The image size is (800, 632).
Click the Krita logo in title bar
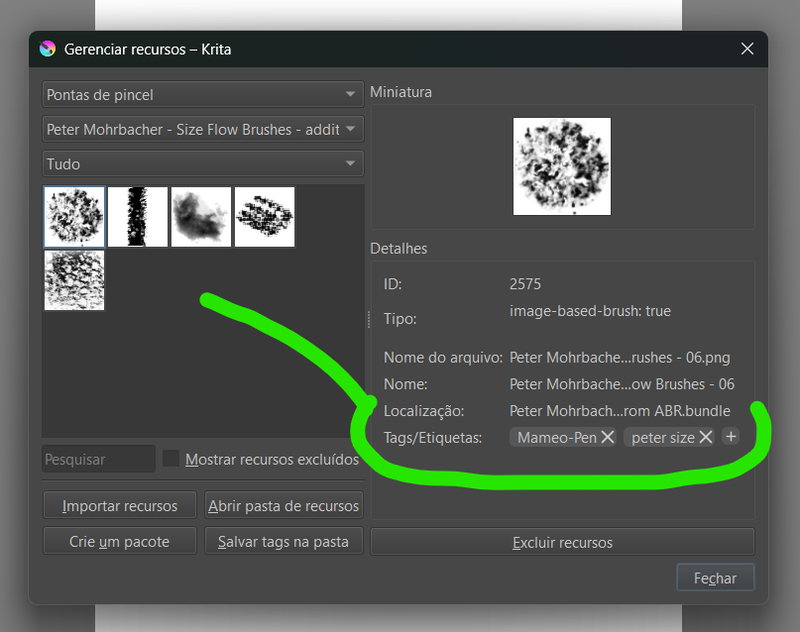(x=48, y=49)
